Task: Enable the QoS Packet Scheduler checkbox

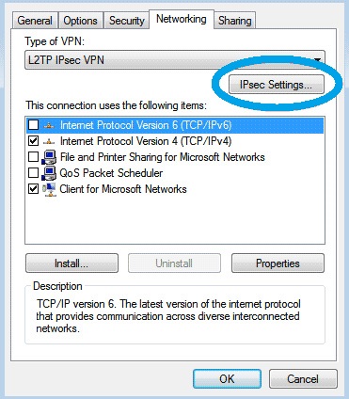Action: (x=33, y=173)
